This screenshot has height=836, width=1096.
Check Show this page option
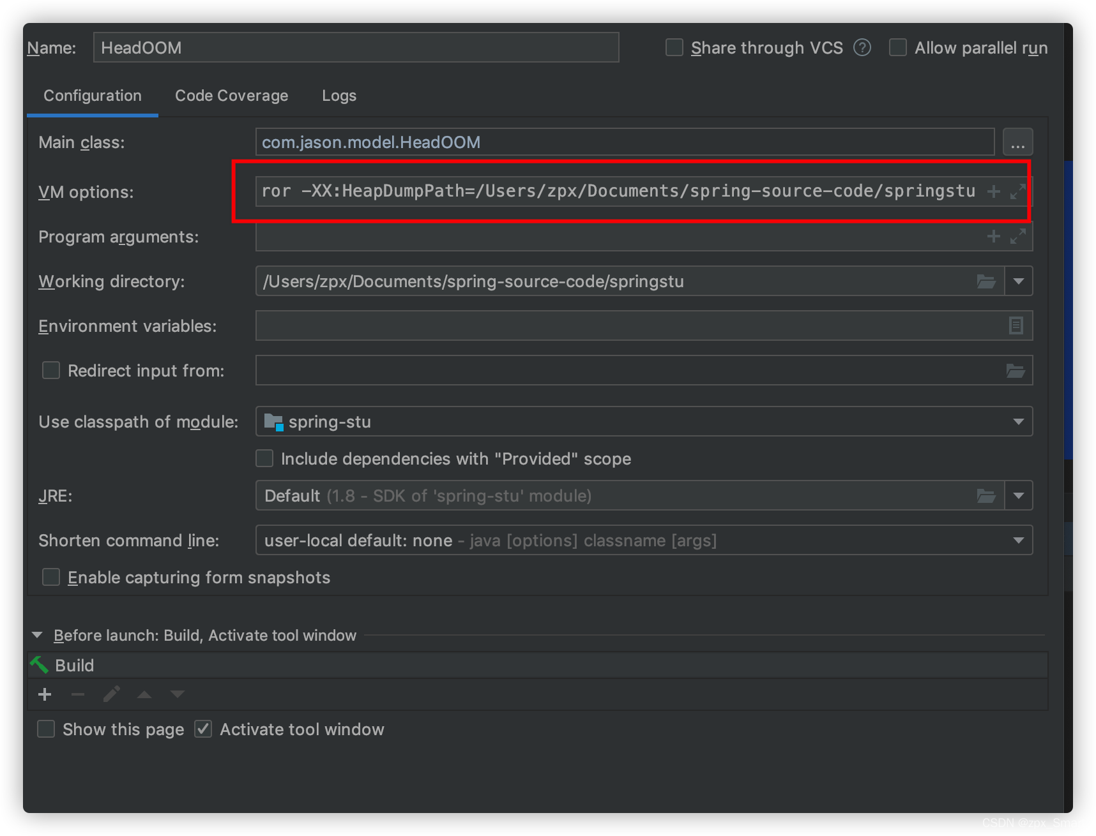[46, 729]
